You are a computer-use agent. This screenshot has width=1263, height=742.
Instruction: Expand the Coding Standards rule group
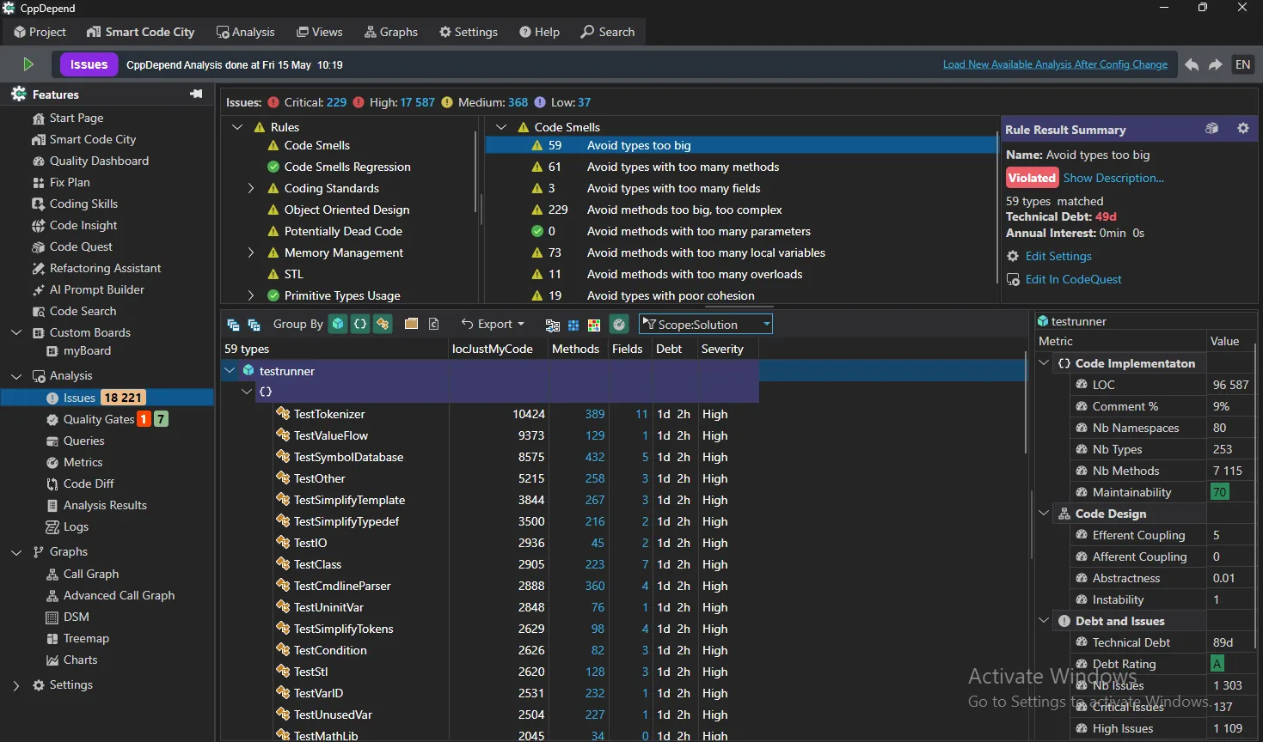click(251, 188)
